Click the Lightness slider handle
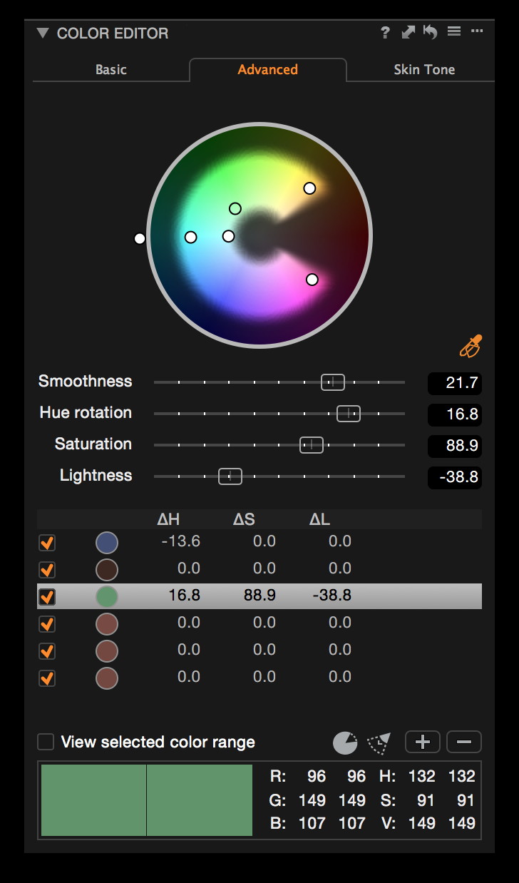The image size is (519, 883). pyautogui.click(x=230, y=476)
